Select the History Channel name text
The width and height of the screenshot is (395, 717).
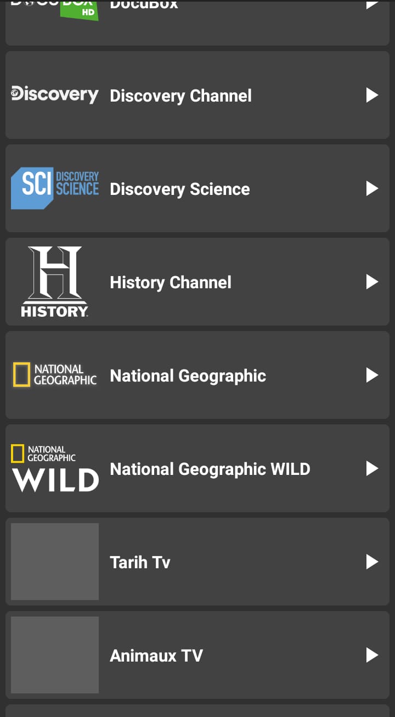click(x=171, y=282)
